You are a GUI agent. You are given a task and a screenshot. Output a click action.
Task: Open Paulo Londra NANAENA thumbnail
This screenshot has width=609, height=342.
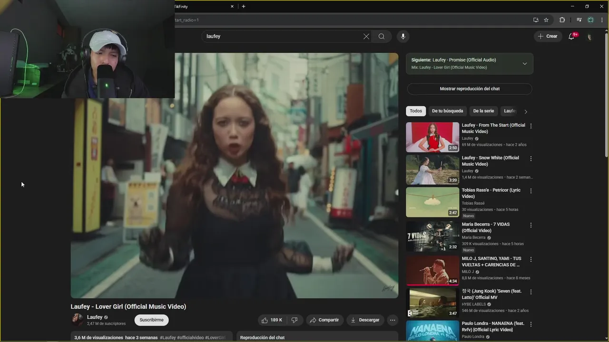432,331
